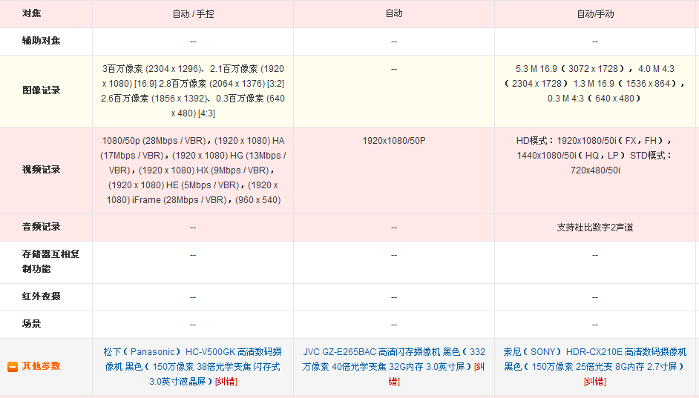Screen dimensions: 699x398
Task: Select the 存储器互相复制功能 row label
Action: 50,262
